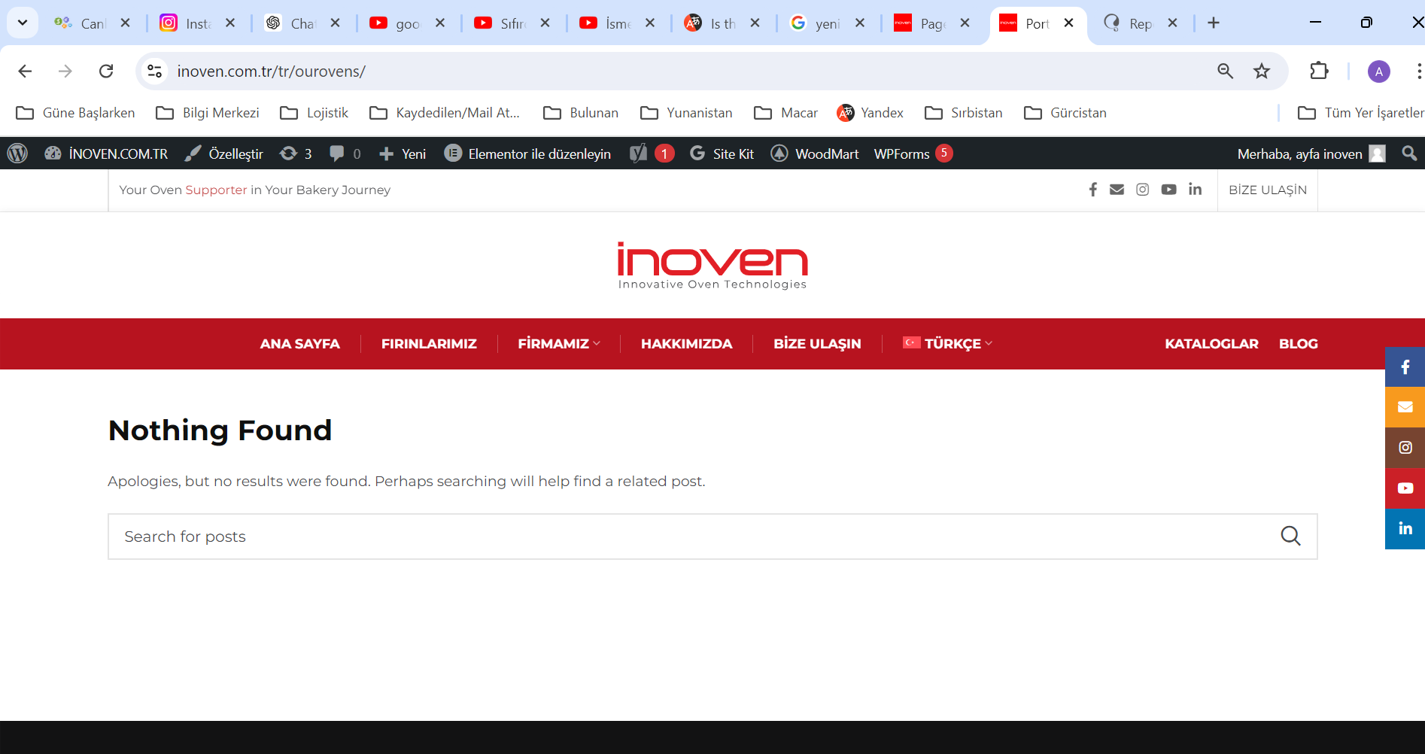Image resolution: width=1425 pixels, height=754 pixels.
Task: Reload the page with refresh button
Action: (x=106, y=71)
